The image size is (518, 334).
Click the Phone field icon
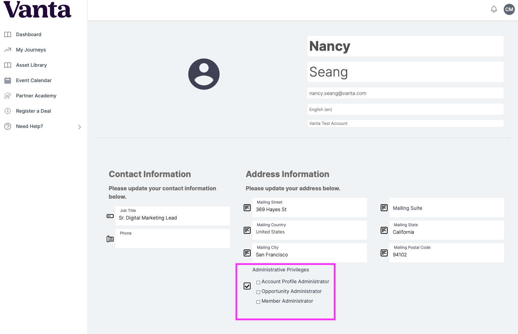click(x=110, y=239)
